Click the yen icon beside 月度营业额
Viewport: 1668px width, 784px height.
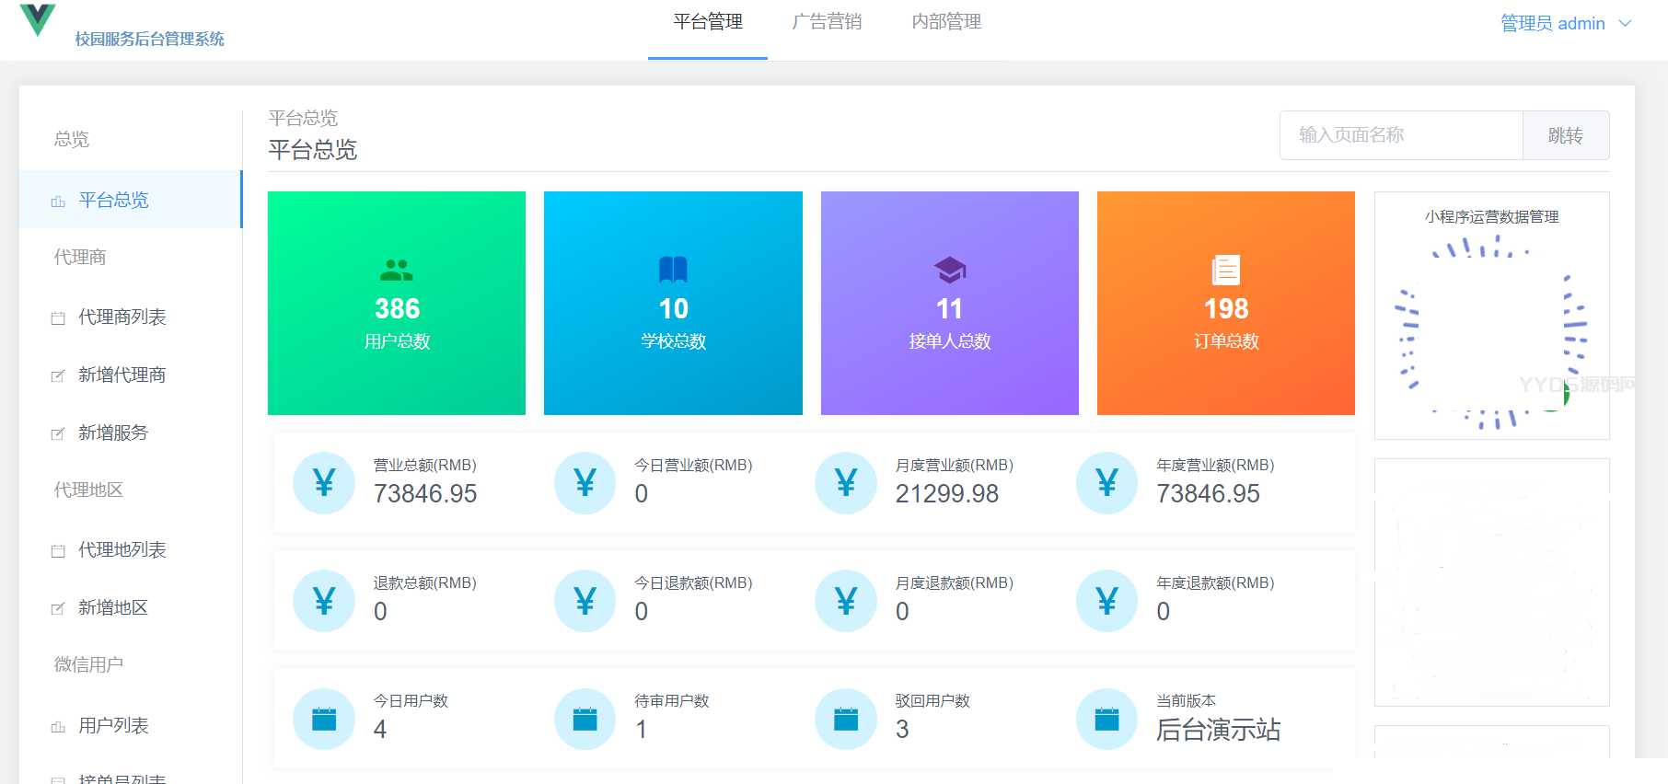[846, 482]
